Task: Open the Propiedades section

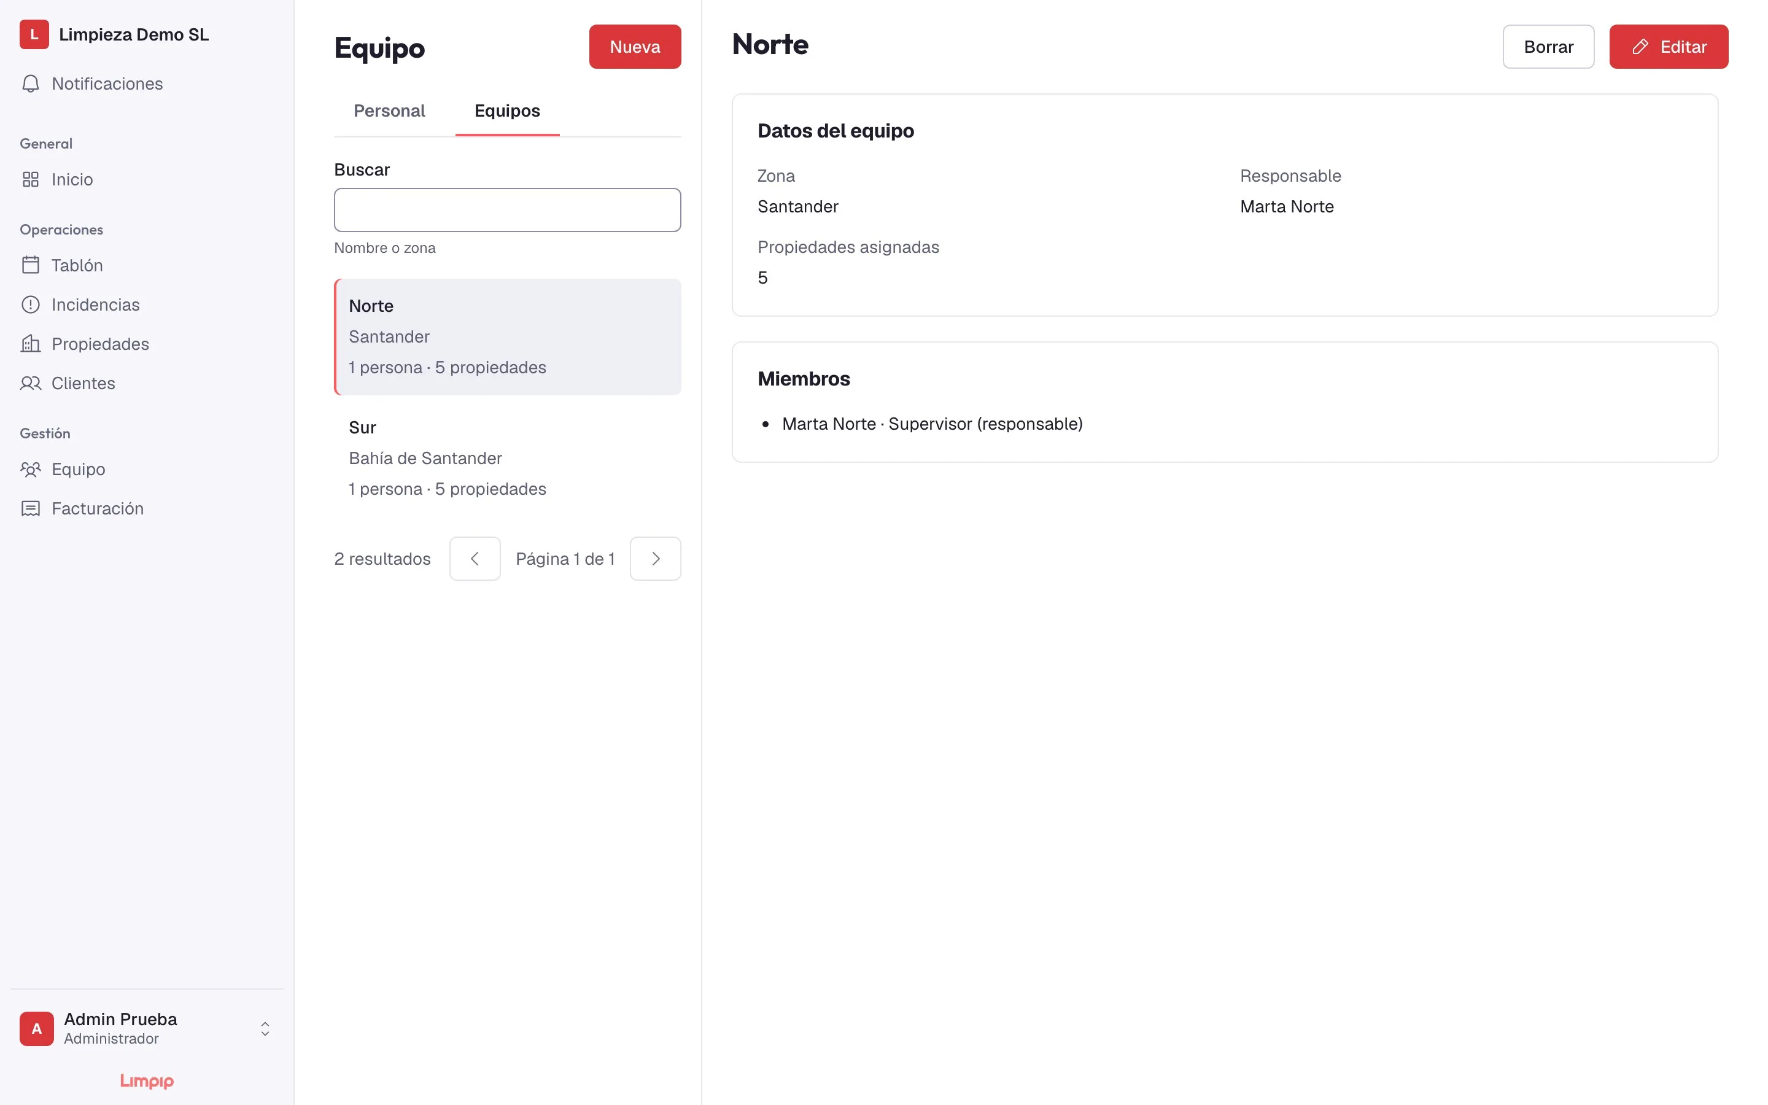Action: [146, 344]
